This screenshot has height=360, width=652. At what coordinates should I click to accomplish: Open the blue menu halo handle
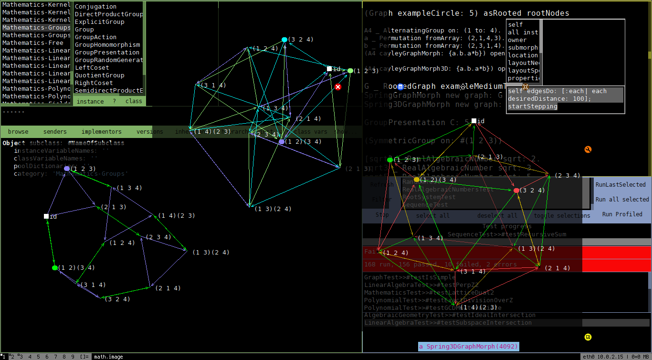[x=400, y=86]
